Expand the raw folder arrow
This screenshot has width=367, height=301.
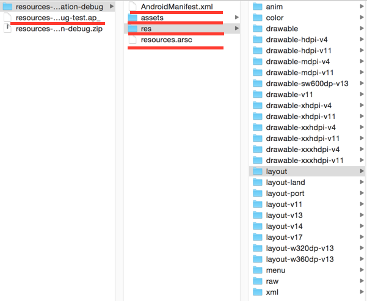[x=362, y=281]
